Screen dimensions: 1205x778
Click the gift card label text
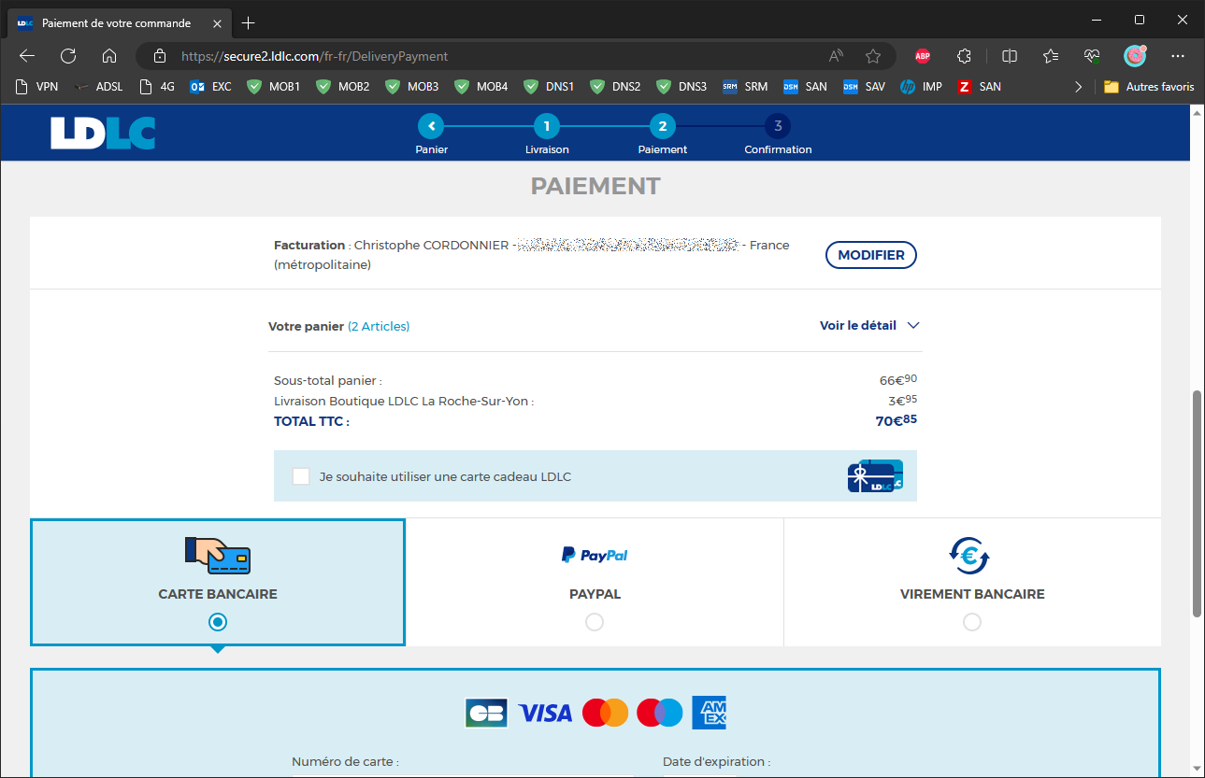click(445, 476)
